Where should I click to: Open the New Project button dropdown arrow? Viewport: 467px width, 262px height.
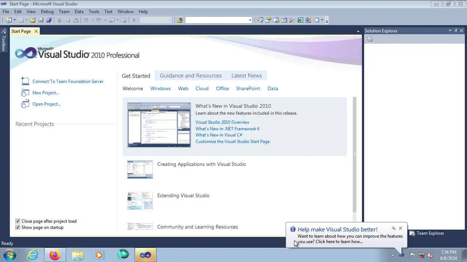point(15,20)
